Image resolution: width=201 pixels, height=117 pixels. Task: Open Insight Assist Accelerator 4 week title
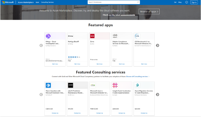click(x=122, y=92)
